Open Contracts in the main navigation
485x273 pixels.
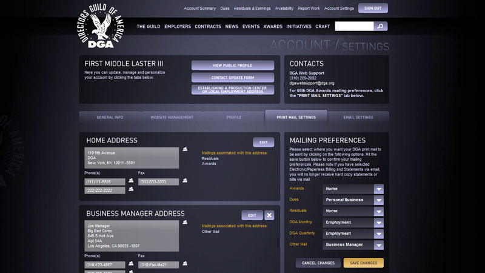pyautogui.click(x=208, y=27)
